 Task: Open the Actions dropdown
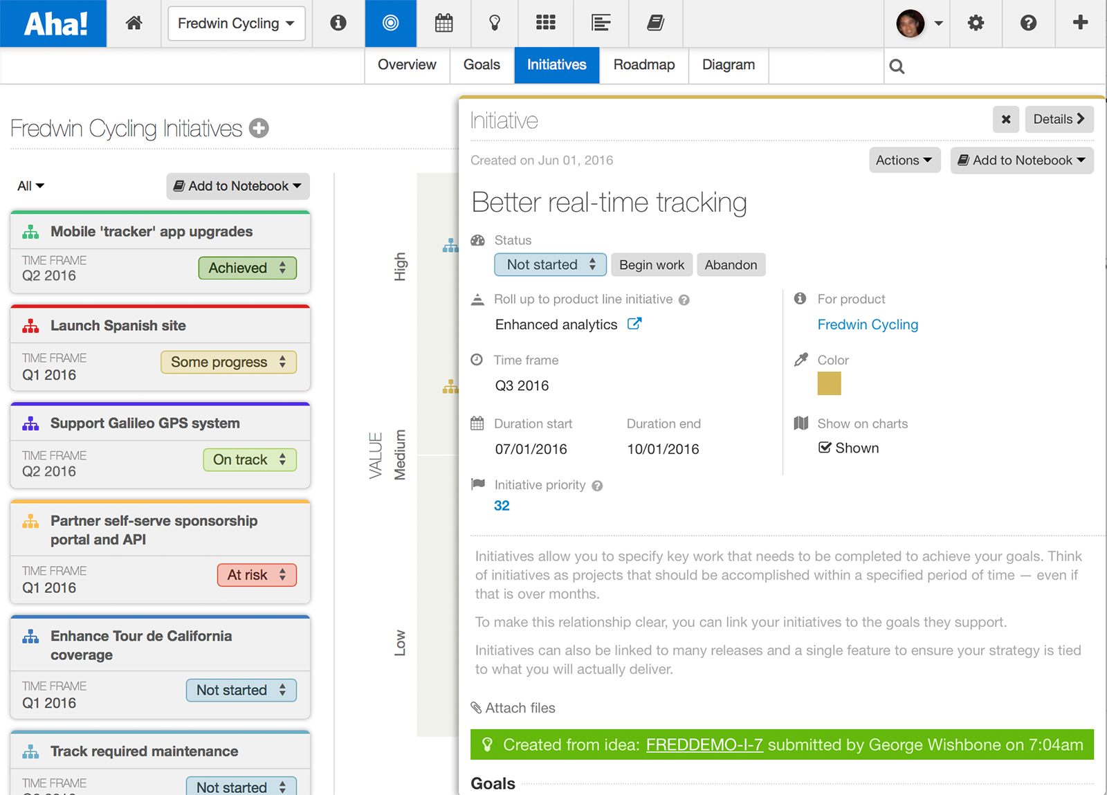pos(904,161)
